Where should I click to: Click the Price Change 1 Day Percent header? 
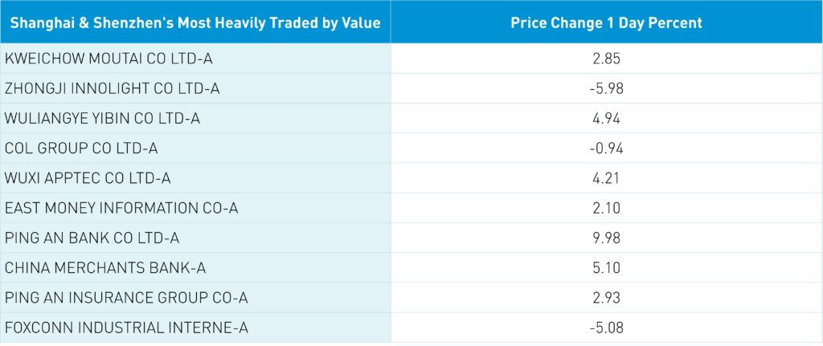click(606, 22)
